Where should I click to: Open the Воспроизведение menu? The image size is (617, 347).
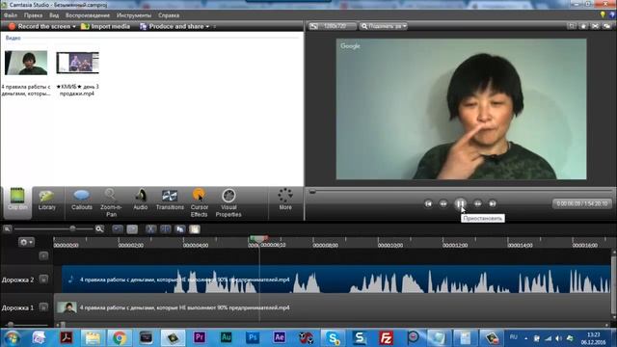pyautogui.click(x=88, y=15)
